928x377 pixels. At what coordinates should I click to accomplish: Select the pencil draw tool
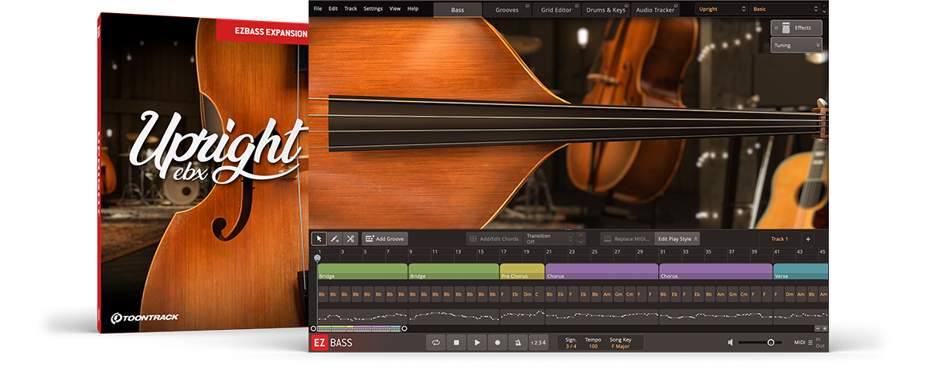click(335, 239)
